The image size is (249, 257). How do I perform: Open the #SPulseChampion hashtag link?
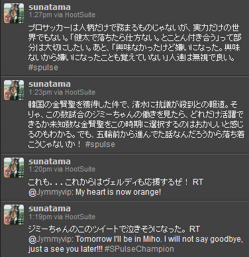(139, 249)
